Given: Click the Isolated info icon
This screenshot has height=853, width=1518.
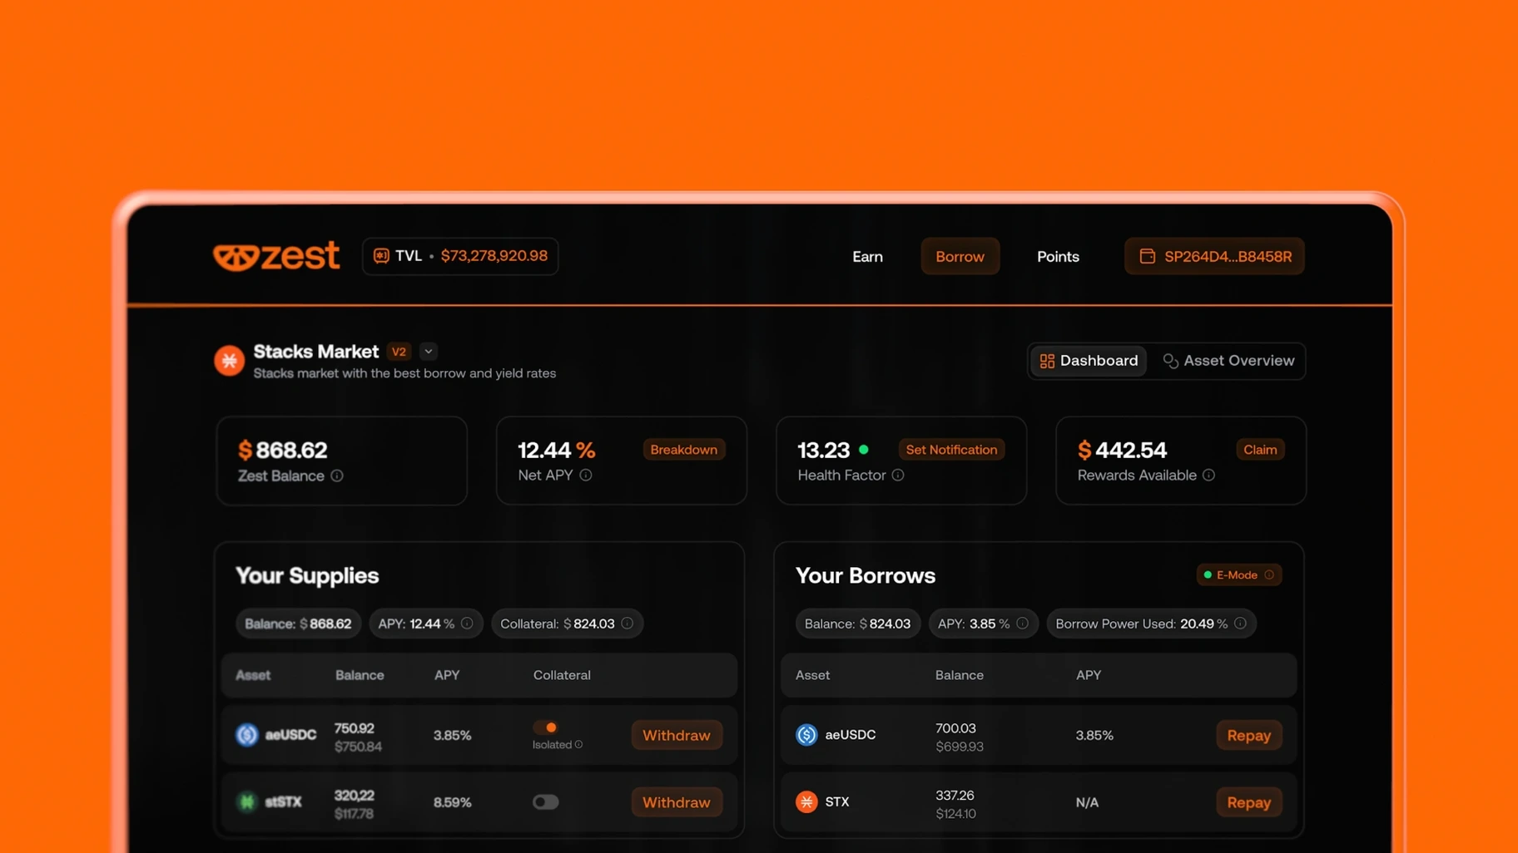Looking at the screenshot, I should 578,745.
